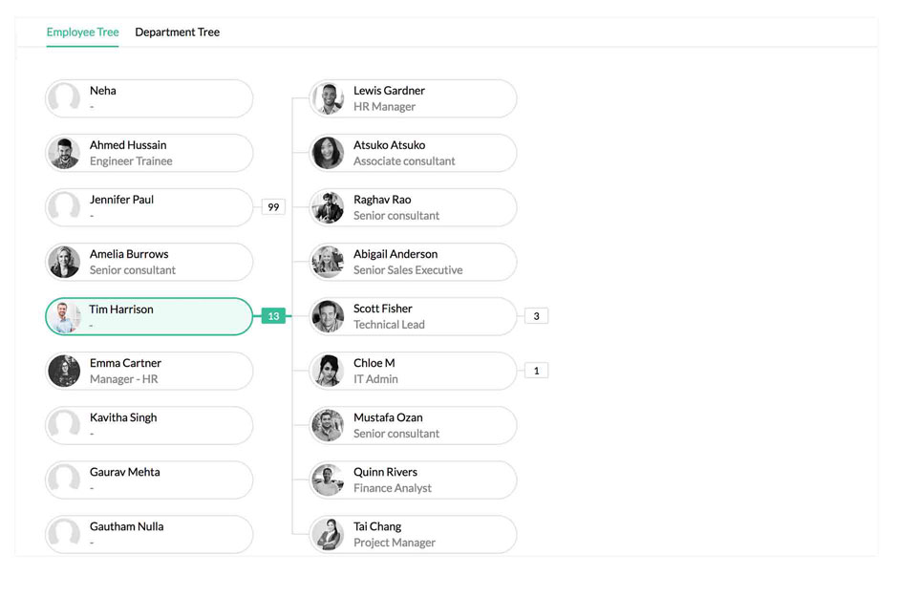898x597 pixels.
Task: Collapse Tim Harrison's 13 reports badge
Action: pyautogui.click(x=273, y=316)
